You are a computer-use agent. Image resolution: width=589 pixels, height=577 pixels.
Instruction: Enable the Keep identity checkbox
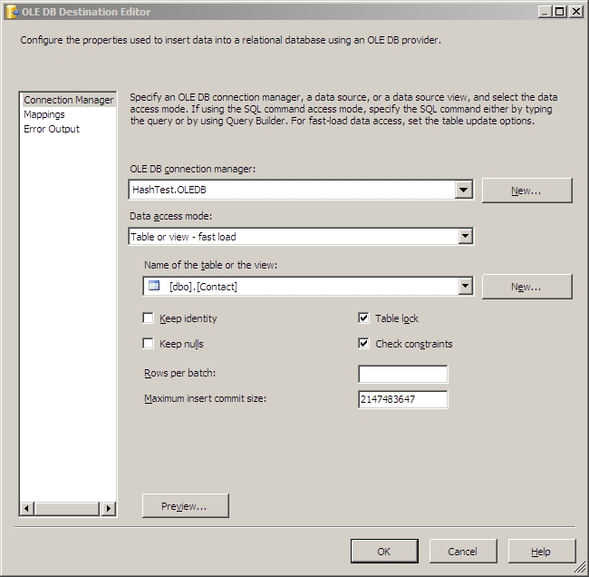(x=148, y=318)
